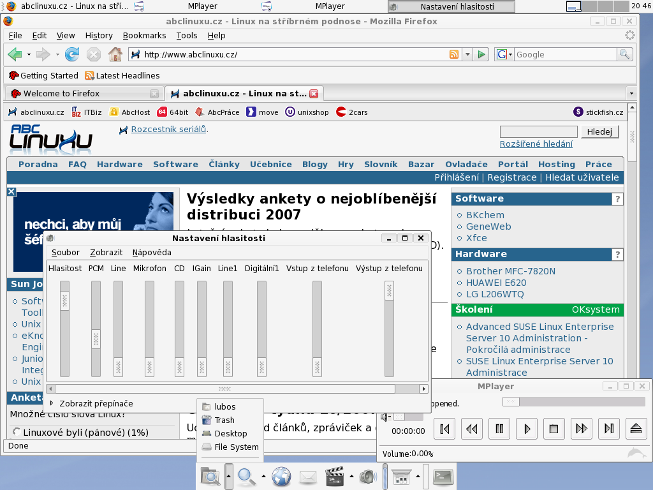Click the Firefox Back arrow button
Viewport: 653px width, 490px height.
[x=15, y=55]
